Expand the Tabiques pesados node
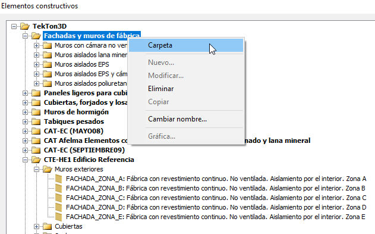Screen dimensions: 375x234 coord(26,121)
